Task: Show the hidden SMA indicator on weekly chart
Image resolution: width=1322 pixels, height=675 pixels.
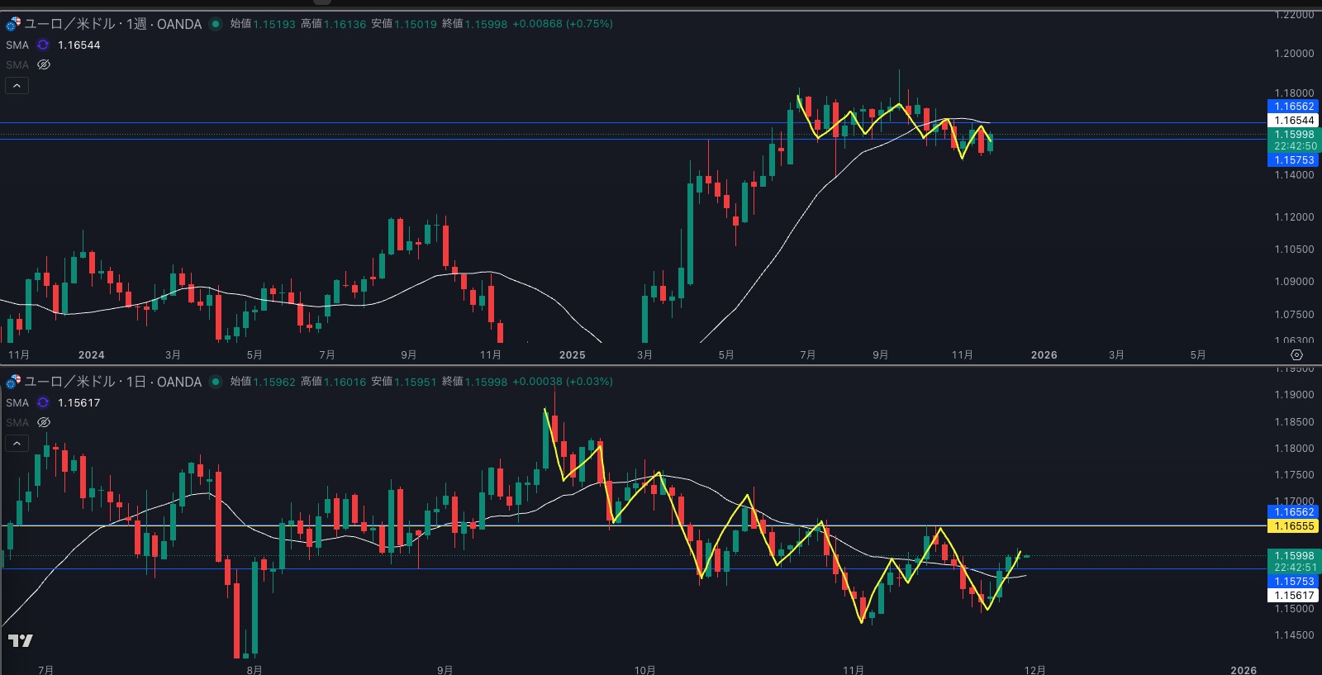Action: click(x=44, y=64)
